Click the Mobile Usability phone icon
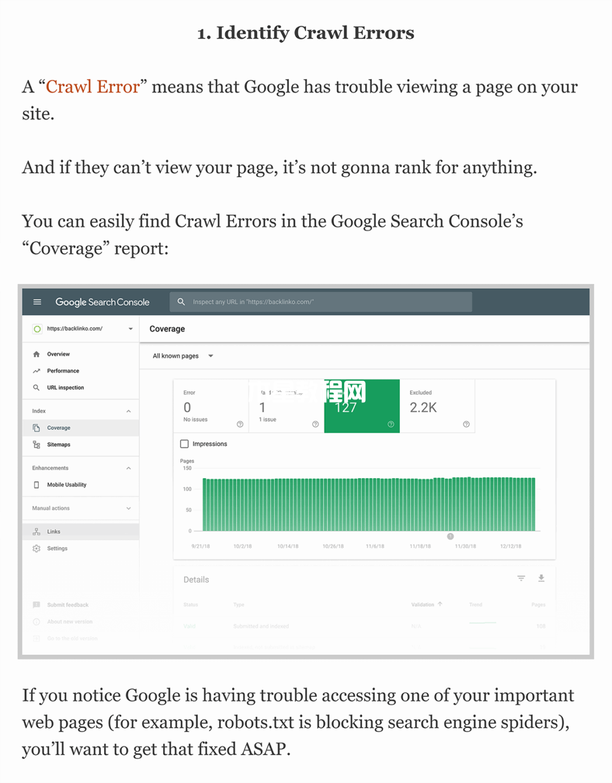 [x=36, y=485]
